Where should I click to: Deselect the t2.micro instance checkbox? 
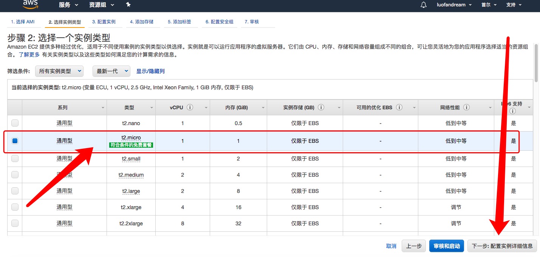click(x=15, y=141)
